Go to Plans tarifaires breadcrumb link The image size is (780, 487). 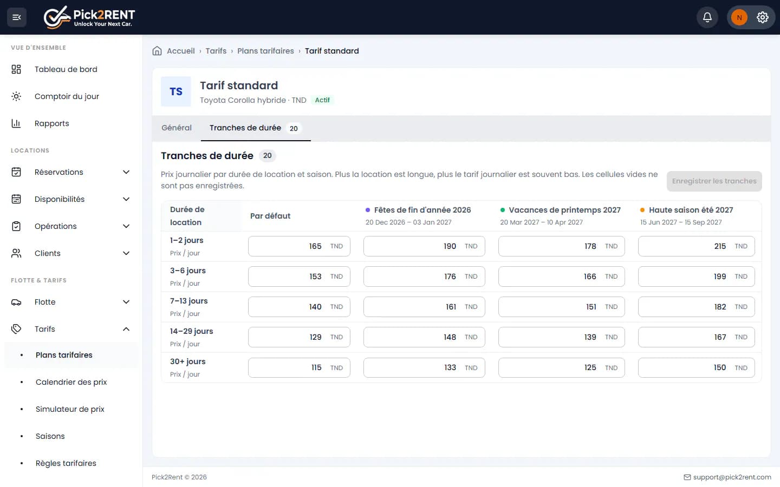265,51
